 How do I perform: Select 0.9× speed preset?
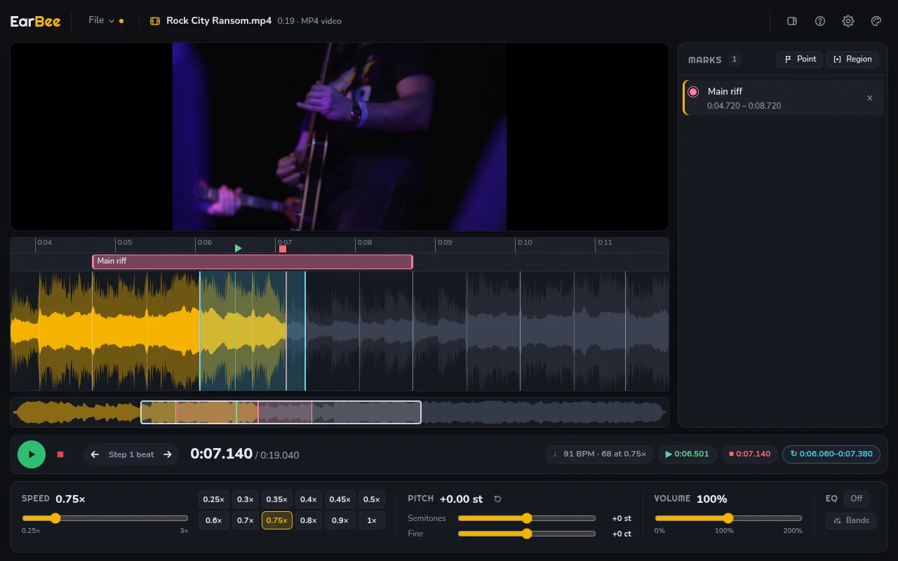pyautogui.click(x=340, y=520)
